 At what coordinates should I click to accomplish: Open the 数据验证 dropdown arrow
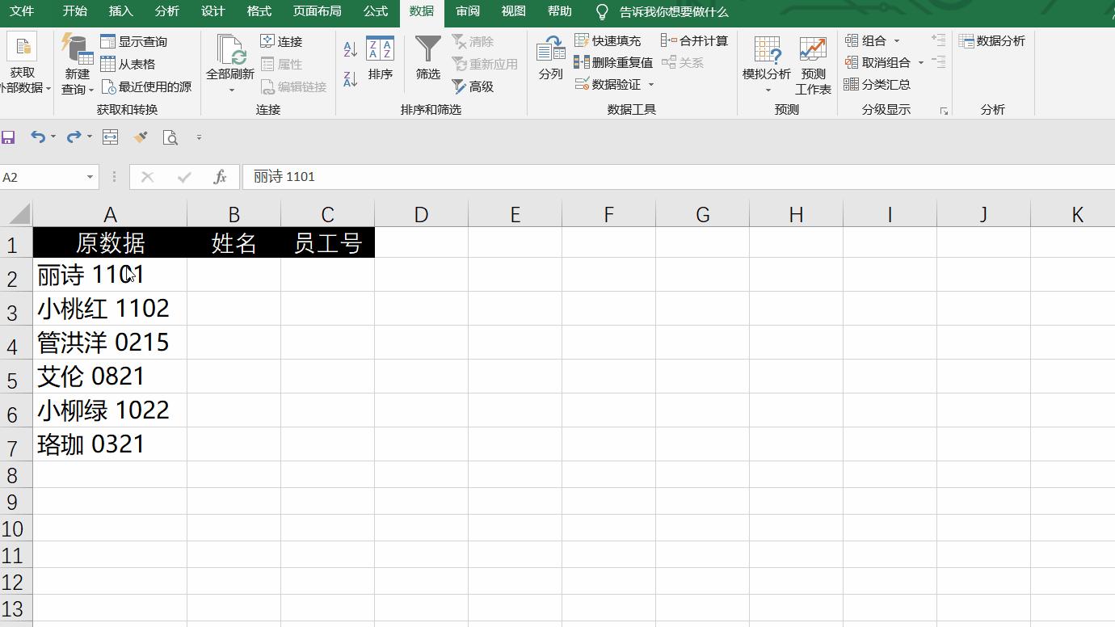click(x=651, y=83)
